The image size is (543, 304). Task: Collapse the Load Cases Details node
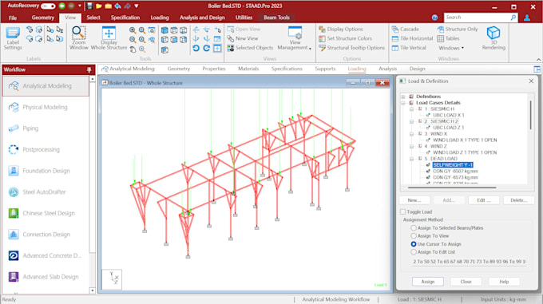(x=403, y=103)
